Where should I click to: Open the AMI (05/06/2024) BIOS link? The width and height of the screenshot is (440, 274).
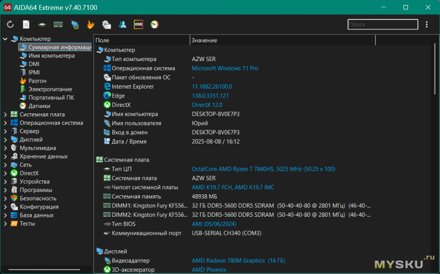[x=214, y=224]
